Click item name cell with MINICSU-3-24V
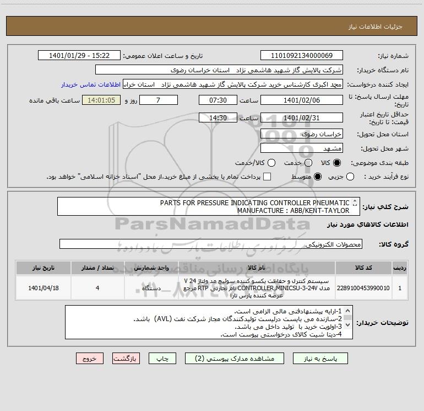This screenshot has height=411, width=424. (257, 288)
